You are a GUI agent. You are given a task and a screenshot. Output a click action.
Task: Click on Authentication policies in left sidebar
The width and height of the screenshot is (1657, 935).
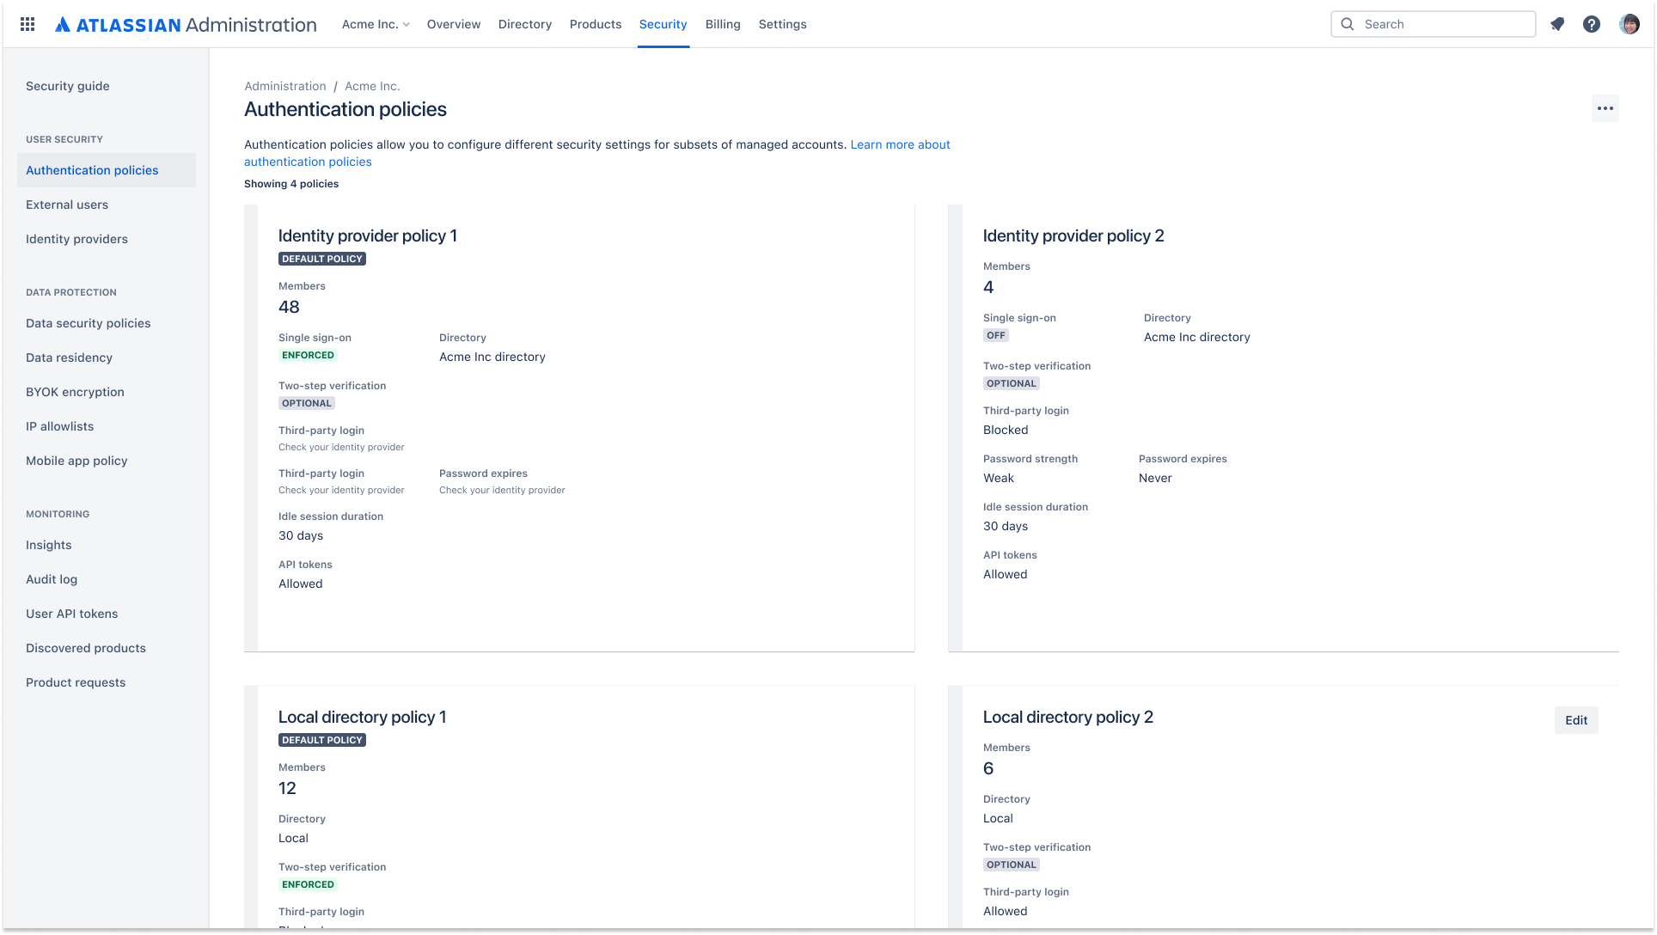point(92,169)
